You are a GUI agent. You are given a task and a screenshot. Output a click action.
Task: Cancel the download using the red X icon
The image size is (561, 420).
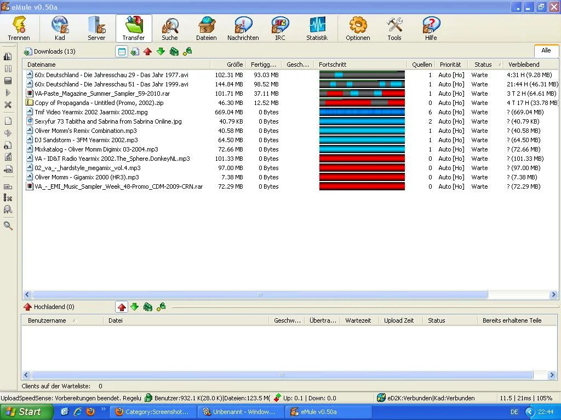pyautogui.click(x=8, y=104)
